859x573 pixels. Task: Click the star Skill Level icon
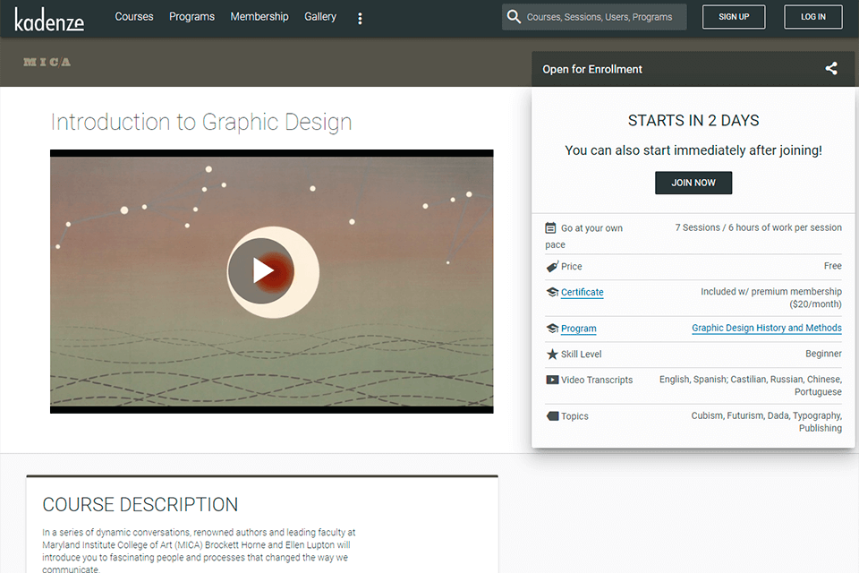click(x=551, y=355)
